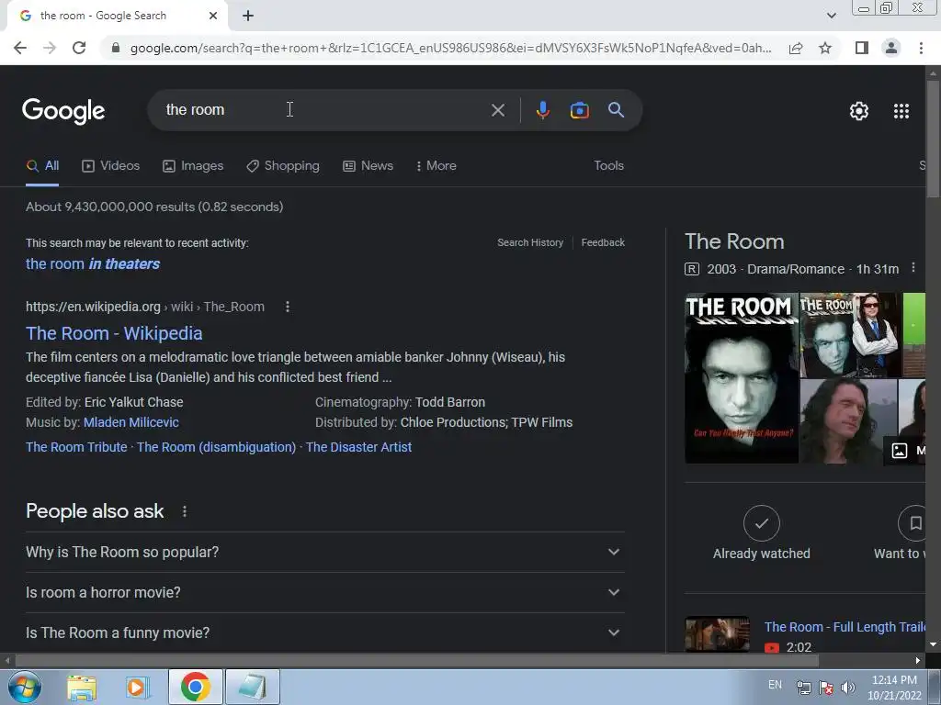This screenshot has height=705, width=941.
Task: Play The Room Full Length Trailer video
Action: click(x=717, y=634)
